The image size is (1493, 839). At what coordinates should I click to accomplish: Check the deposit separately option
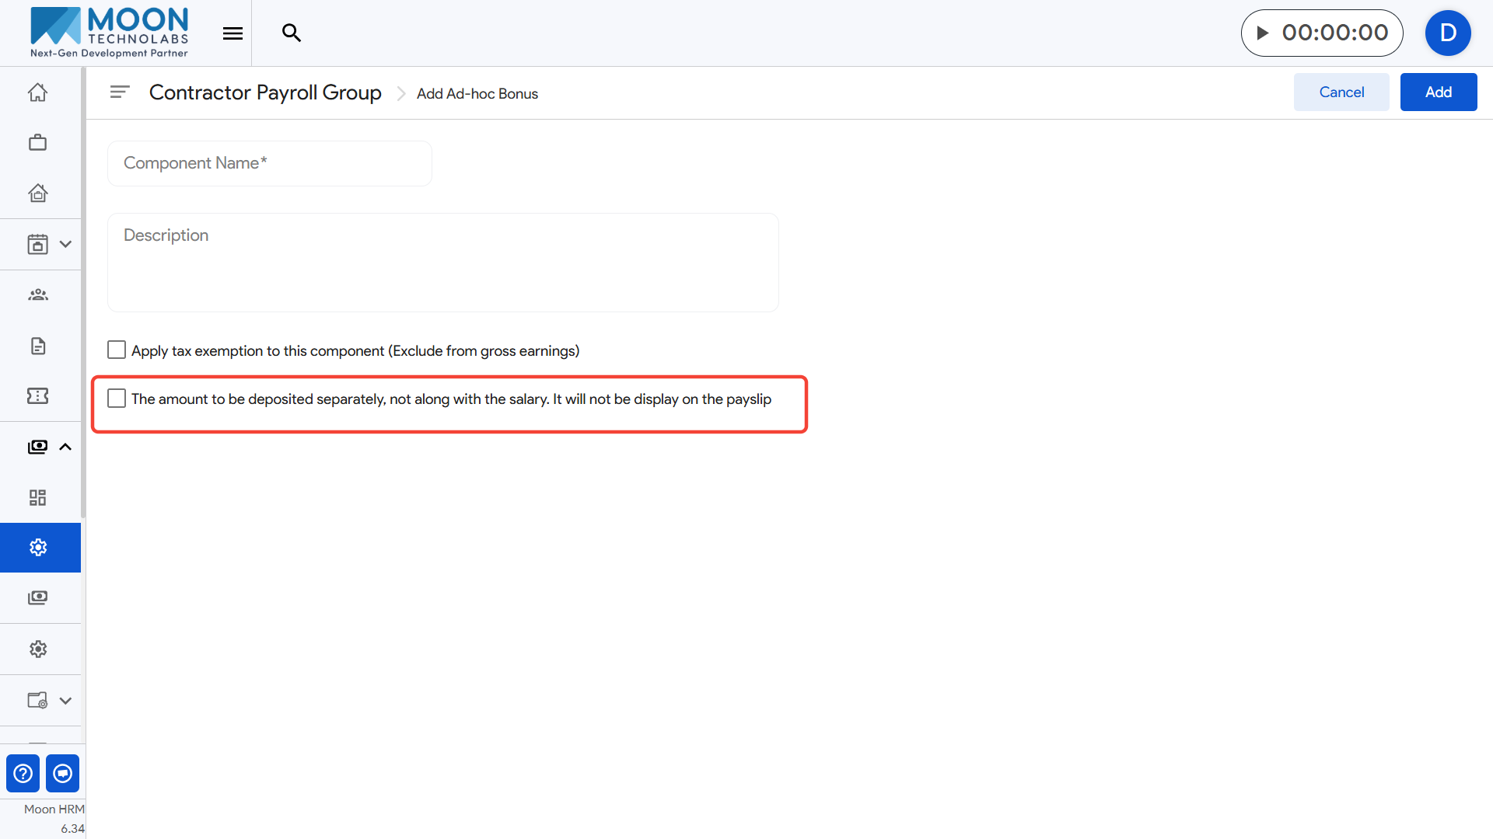pyautogui.click(x=117, y=399)
